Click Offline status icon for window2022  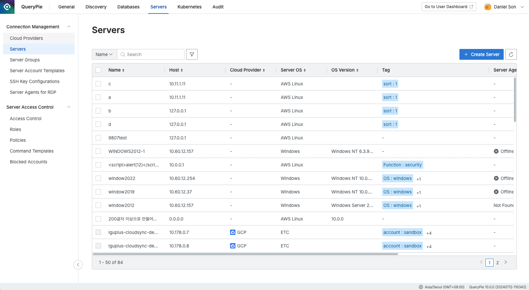pyautogui.click(x=496, y=178)
